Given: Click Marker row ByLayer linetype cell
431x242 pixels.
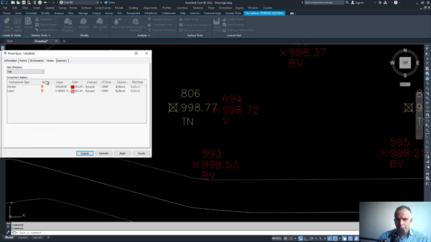Looking at the screenshot, I should 90,87.
